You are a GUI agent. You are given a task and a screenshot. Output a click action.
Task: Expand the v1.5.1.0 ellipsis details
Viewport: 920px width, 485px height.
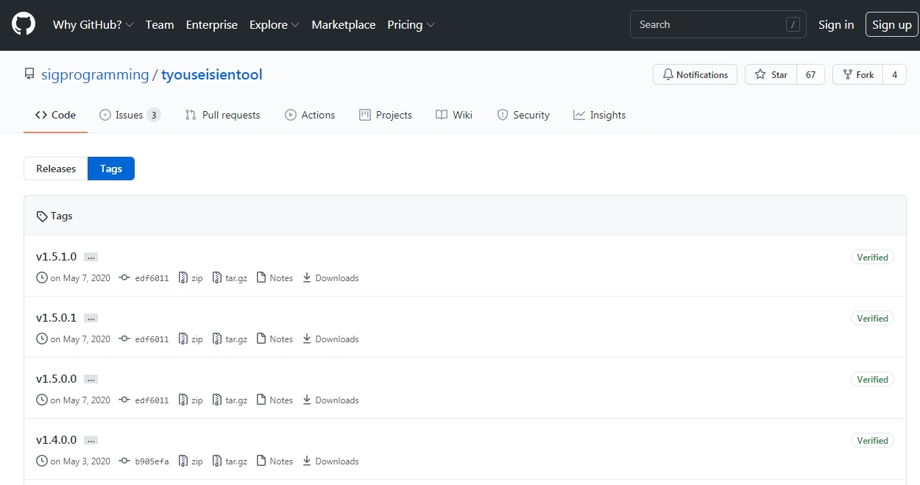click(91, 258)
